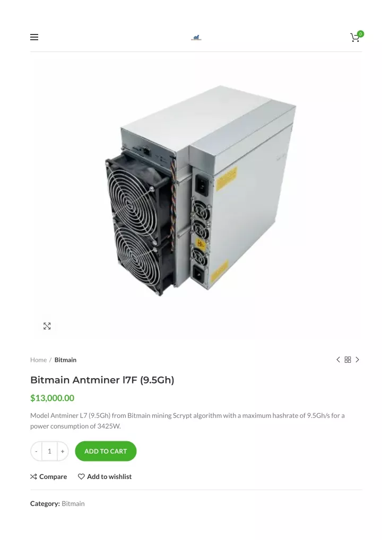This screenshot has width=382, height=540.
Task: Open the hamburger navigation menu
Action: pos(34,37)
